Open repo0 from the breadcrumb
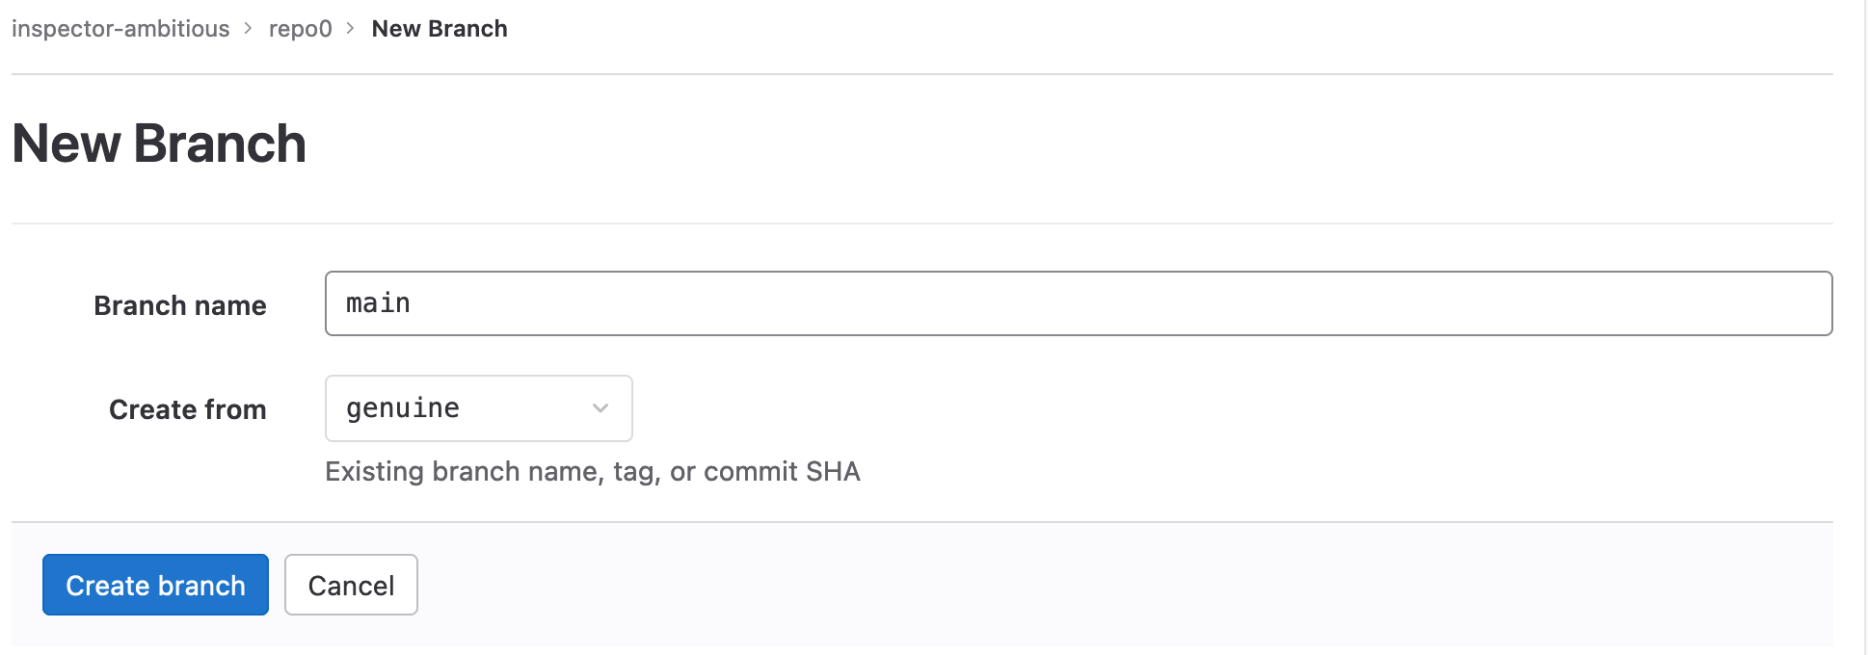 coord(300,29)
